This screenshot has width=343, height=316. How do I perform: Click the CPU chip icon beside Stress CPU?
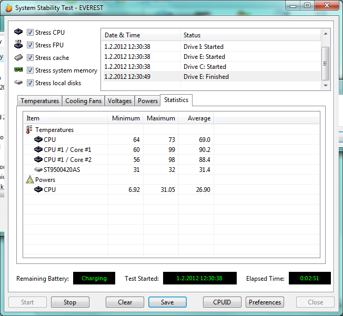coord(18,32)
